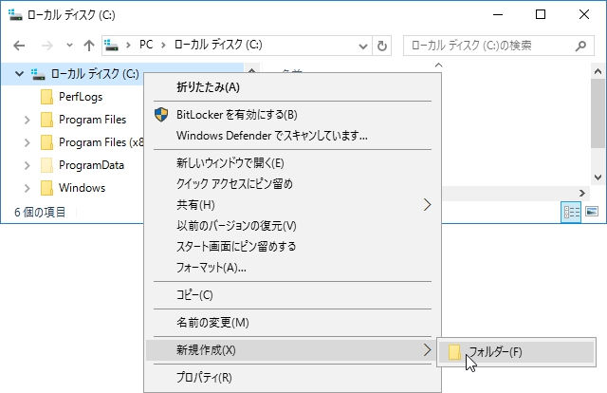Screen dimensions: 607x393
Task: Select the ProgramData folder
Action: coord(91,165)
